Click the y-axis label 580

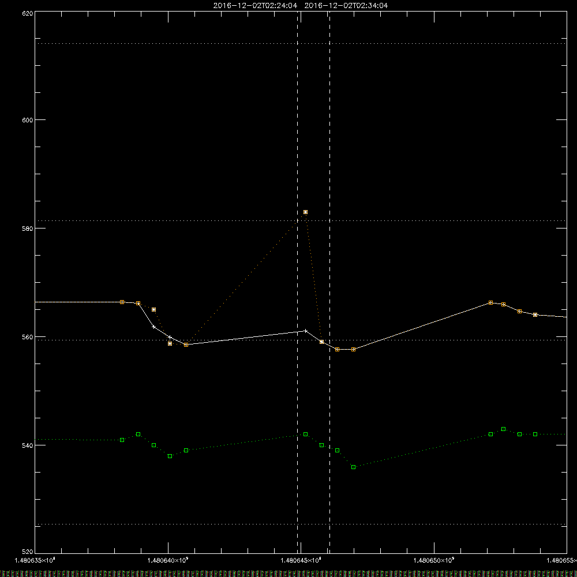pyautogui.click(x=28, y=228)
